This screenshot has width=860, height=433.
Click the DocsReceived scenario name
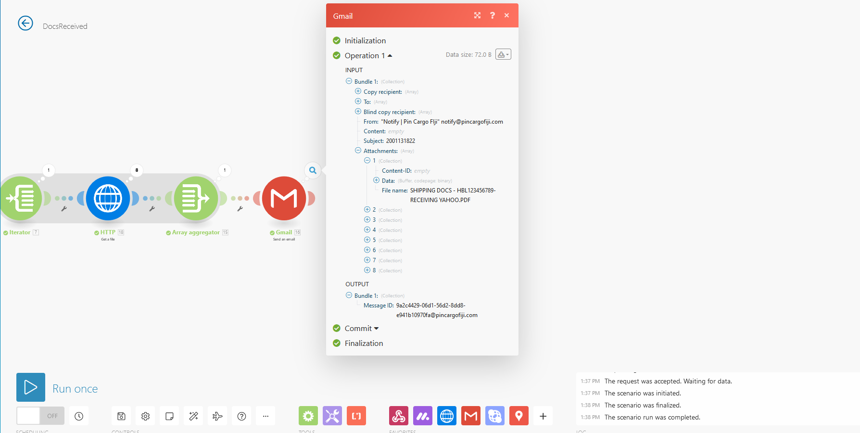tap(65, 26)
